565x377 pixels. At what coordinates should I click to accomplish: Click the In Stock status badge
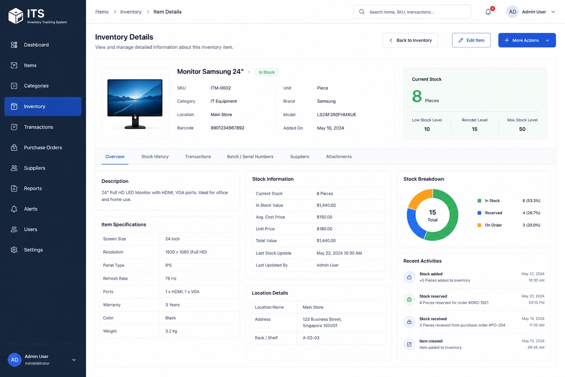tap(266, 72)
